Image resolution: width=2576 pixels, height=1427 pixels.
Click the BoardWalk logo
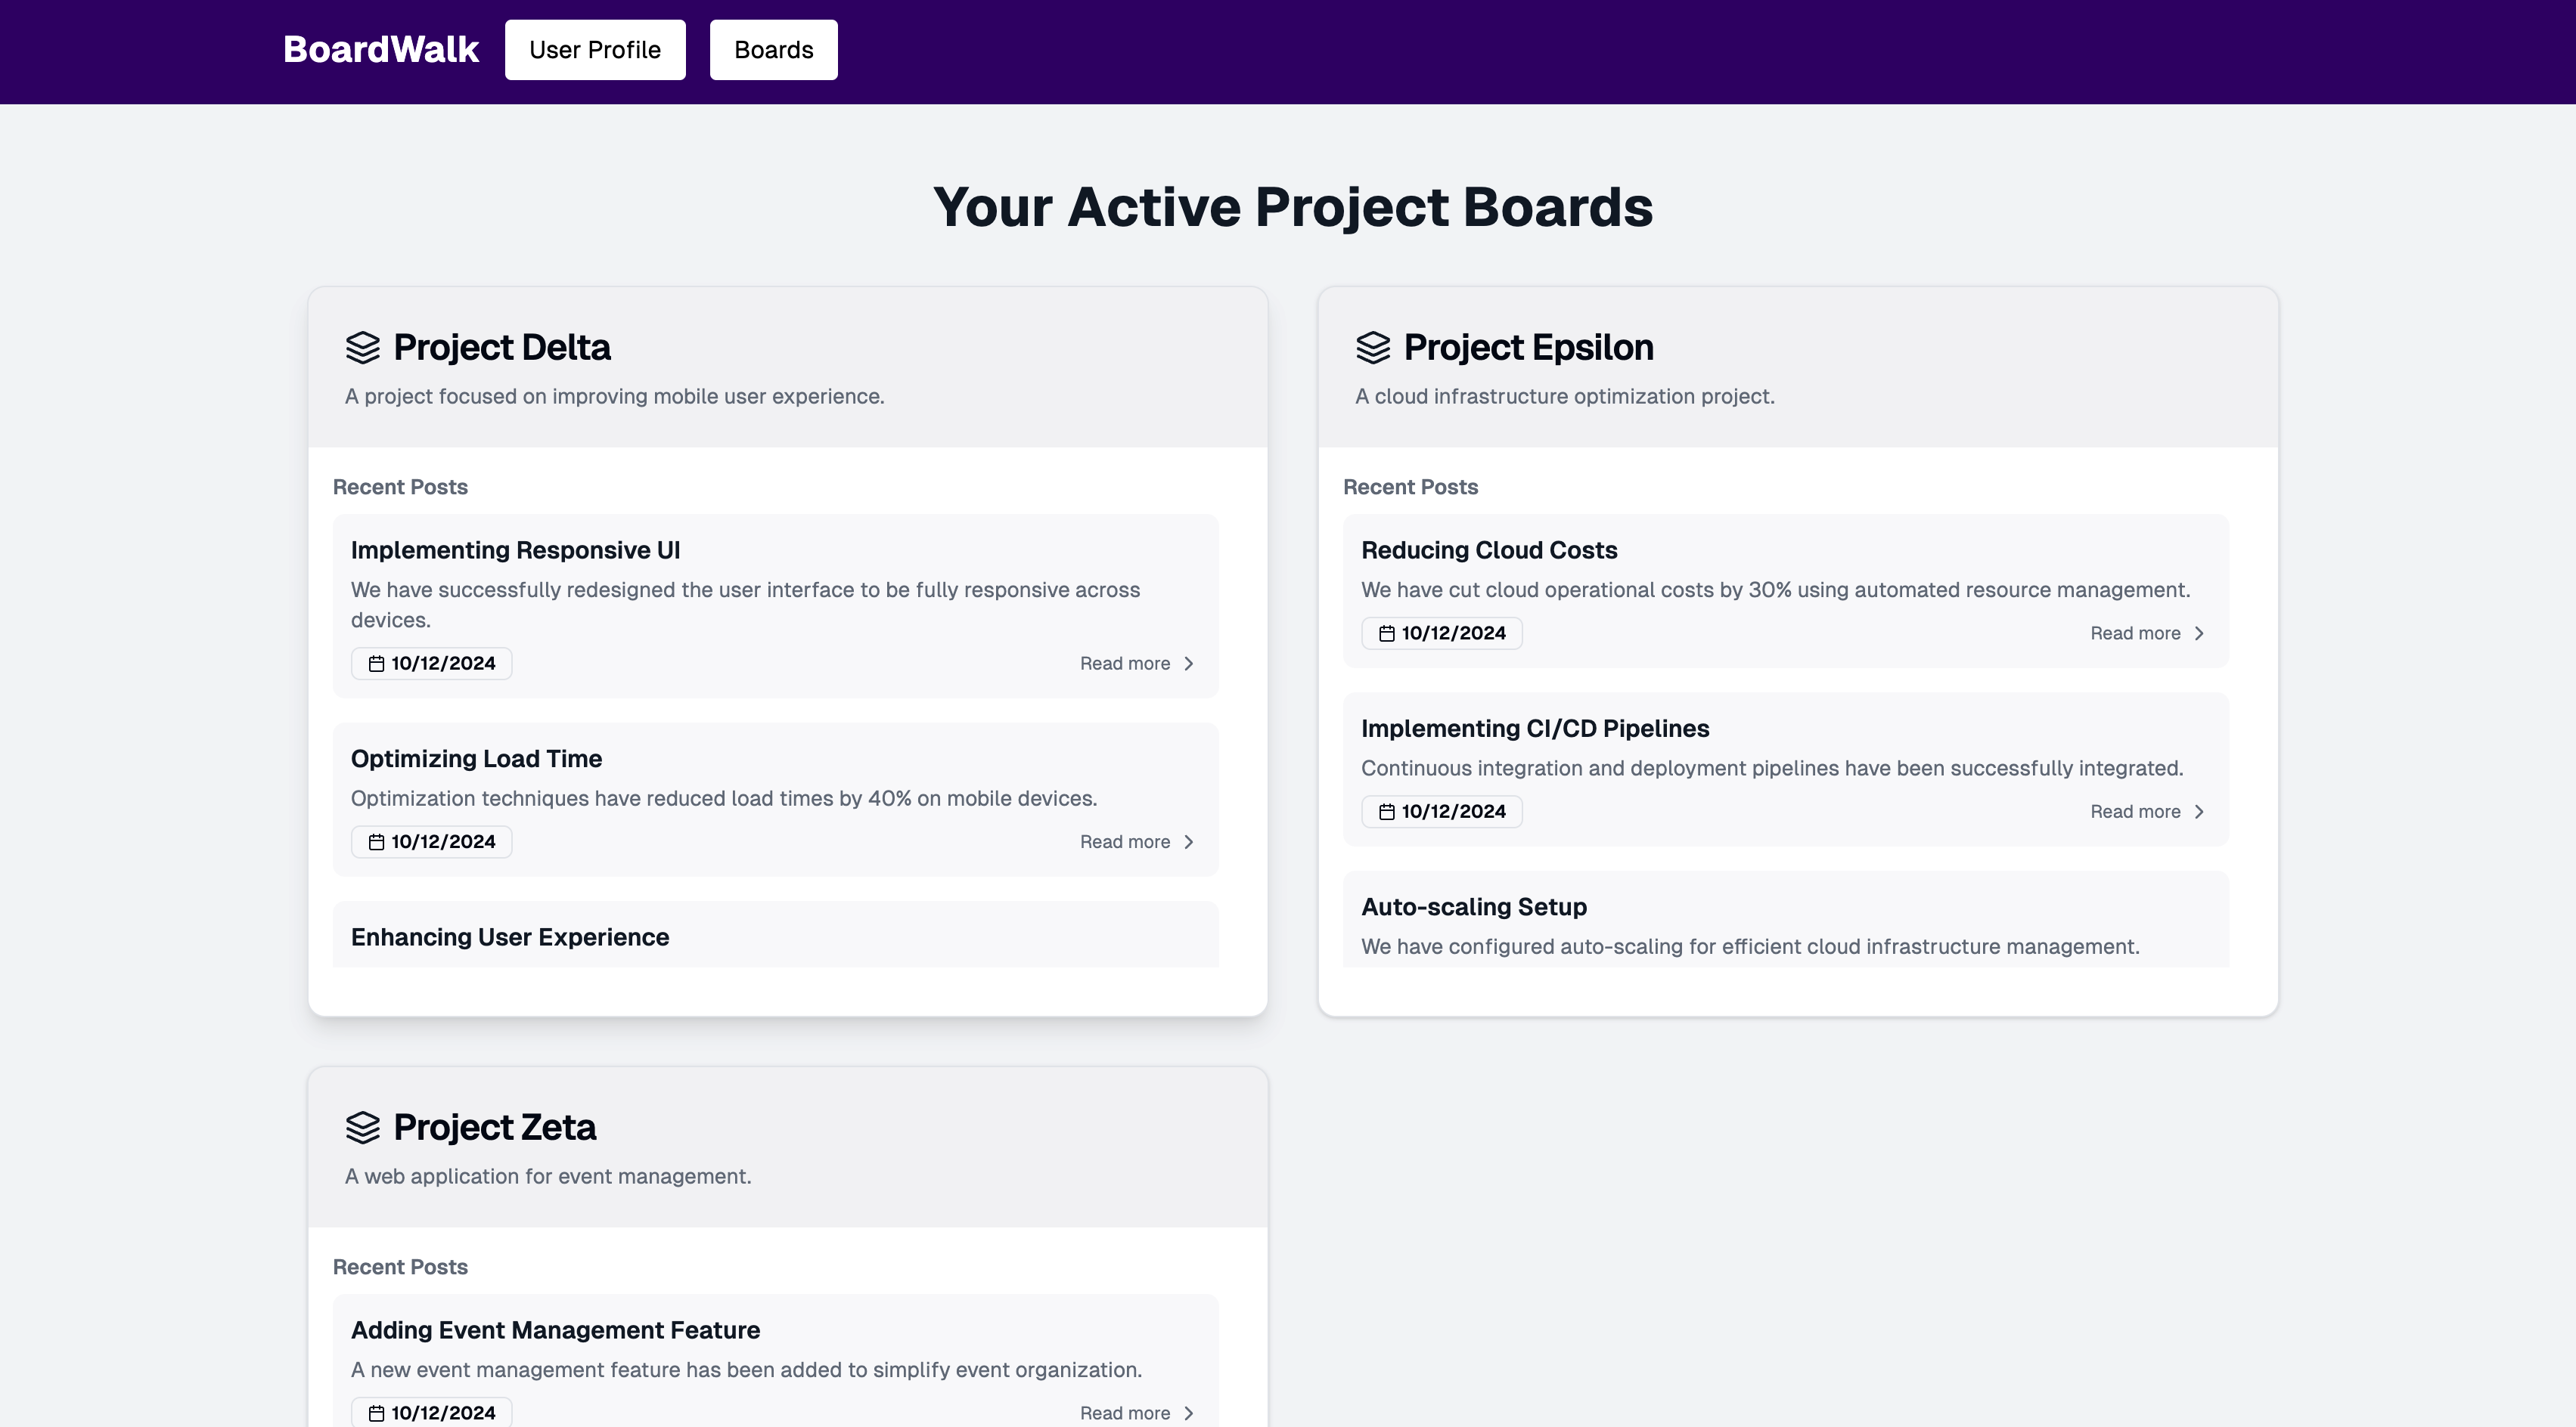point(381,50)
